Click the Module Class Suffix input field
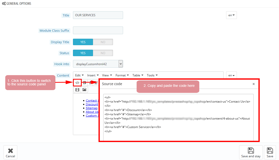The image size is (279, 160). pyautogui.click(x=98, y=30)
